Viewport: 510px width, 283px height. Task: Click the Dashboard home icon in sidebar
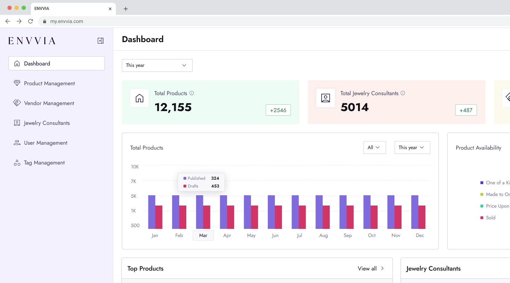coord(17,63)
